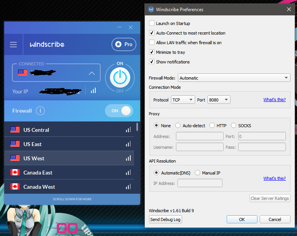Toggle the VPN power button
The image size is (297, 236).
coord(120,78)
